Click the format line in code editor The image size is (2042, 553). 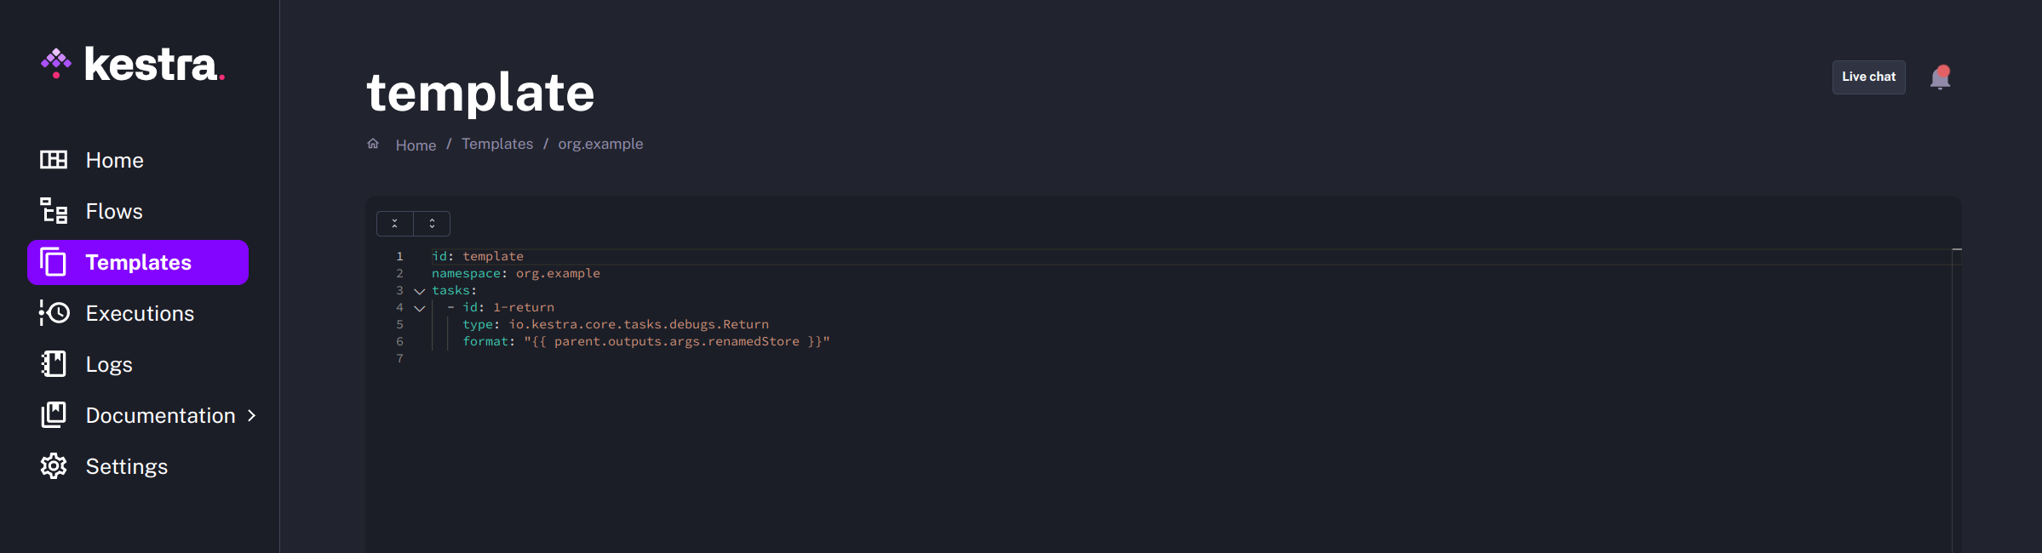tap(645, 341)
